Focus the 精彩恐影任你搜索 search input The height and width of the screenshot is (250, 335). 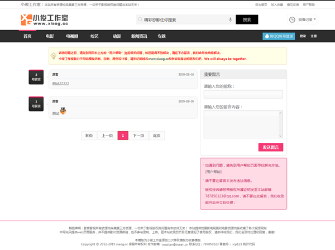(x=185, y=20)
